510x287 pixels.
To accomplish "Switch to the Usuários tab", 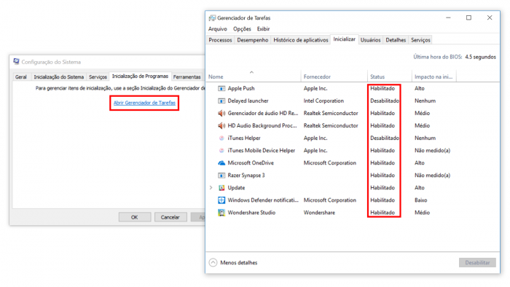I will tap(370, 40).
